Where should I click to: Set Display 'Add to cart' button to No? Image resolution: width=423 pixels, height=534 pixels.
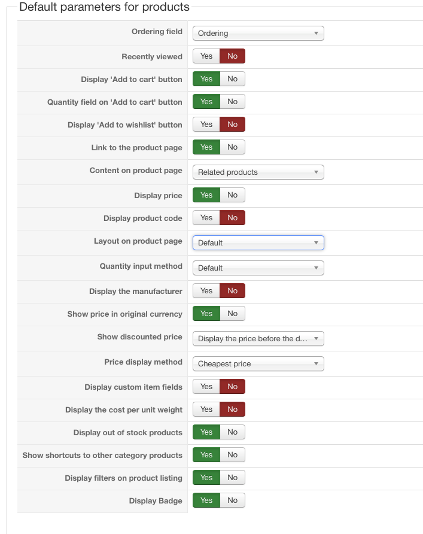point(233,79)
